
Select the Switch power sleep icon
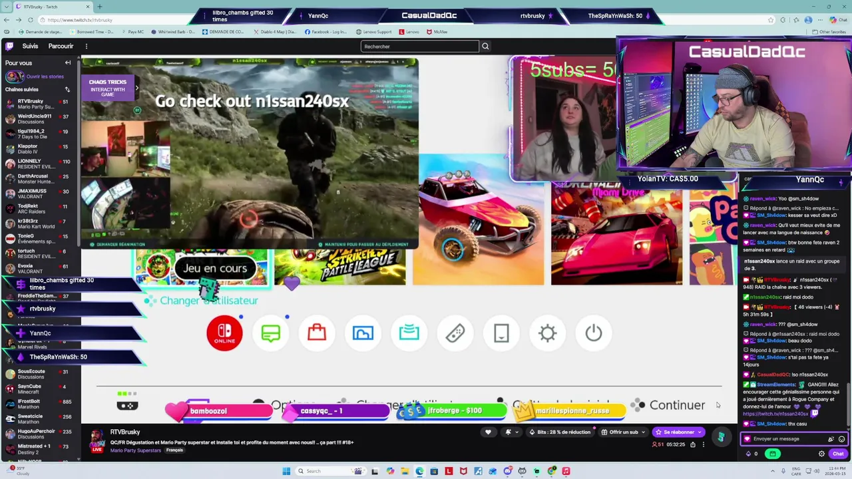point(594,333)
